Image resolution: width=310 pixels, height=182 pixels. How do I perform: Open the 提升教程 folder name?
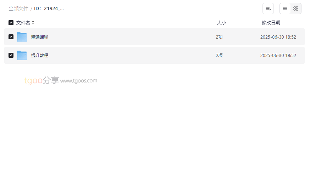[40, 55]
